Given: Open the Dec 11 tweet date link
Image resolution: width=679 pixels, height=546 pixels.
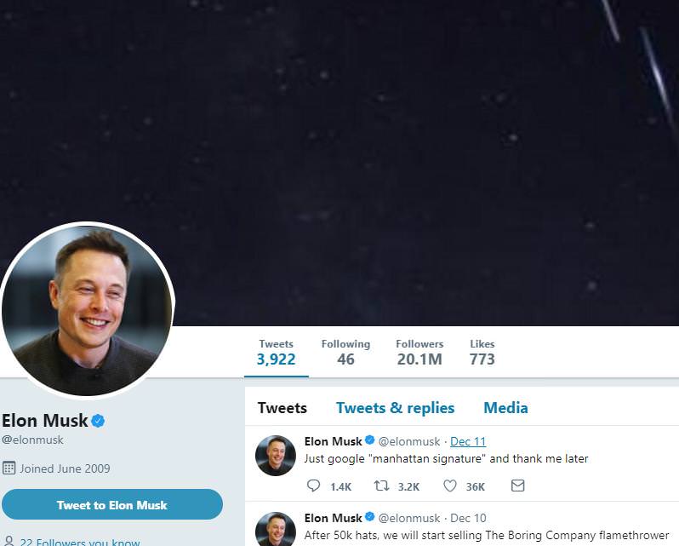Looking at the screenshot, I should tap(468, 441).
